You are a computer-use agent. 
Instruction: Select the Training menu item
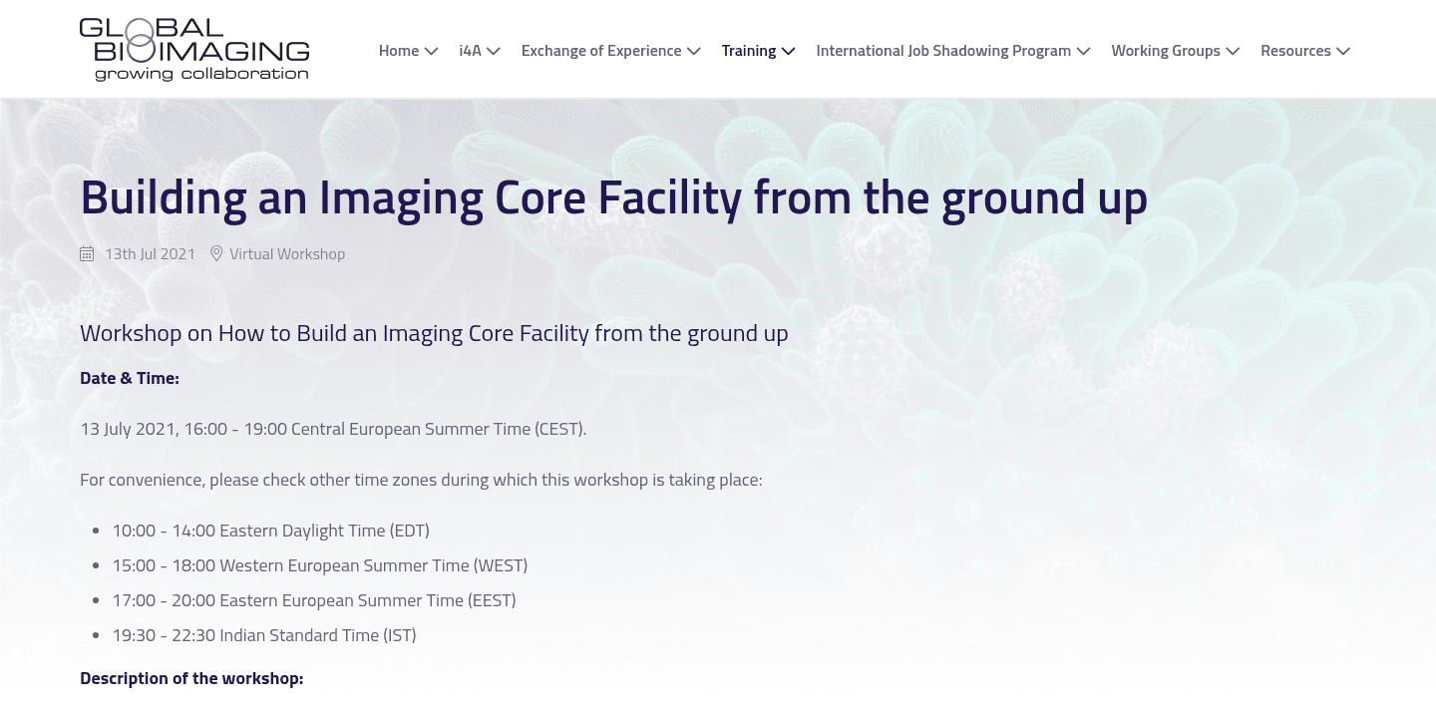tap(749, 50)
